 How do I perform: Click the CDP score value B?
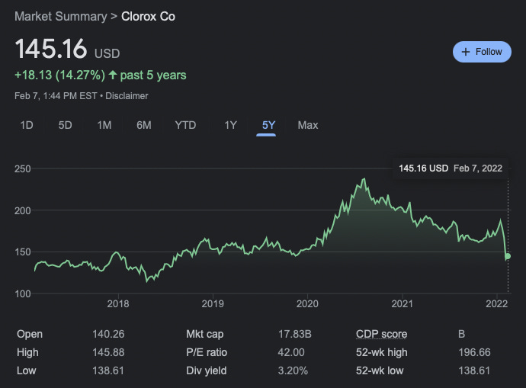pos(462,334)
